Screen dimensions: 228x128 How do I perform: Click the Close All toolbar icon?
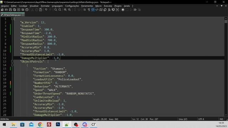[x=23, y=10]
